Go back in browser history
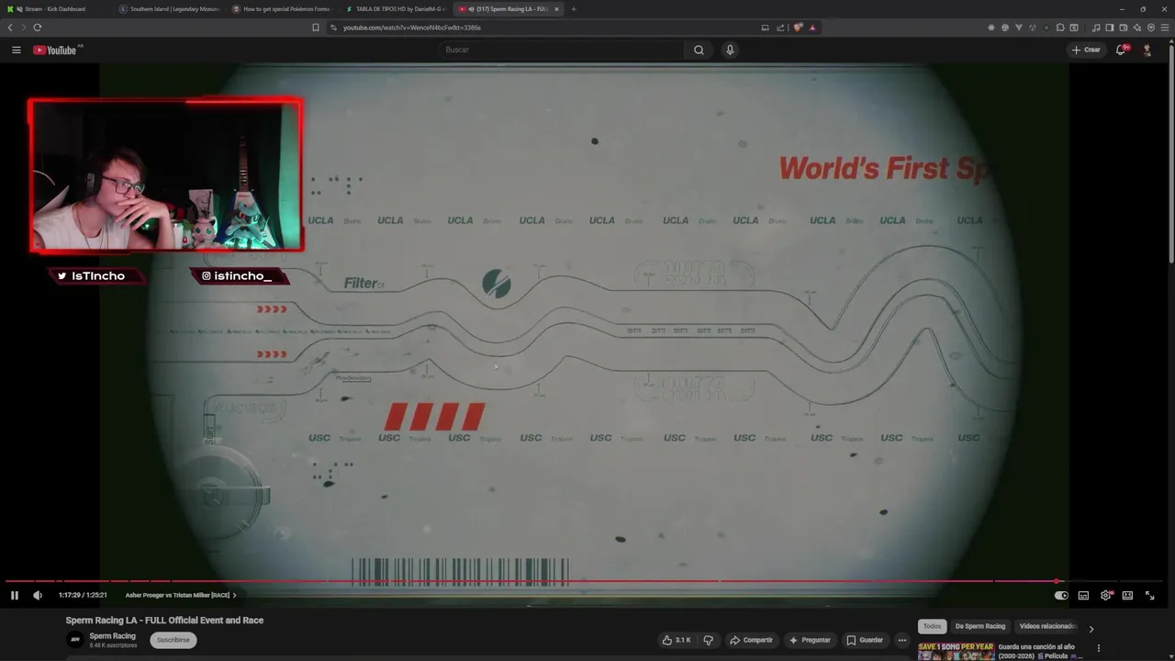 point(10,28)
